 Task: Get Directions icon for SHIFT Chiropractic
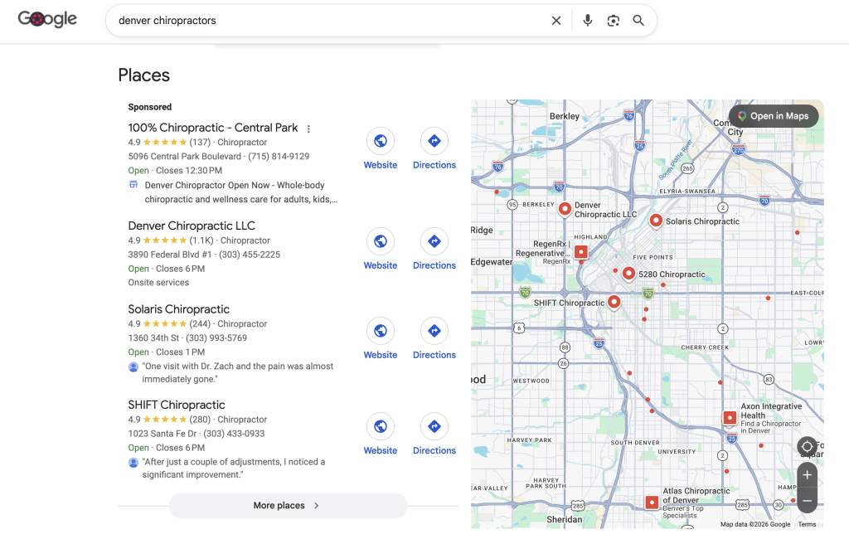[x=434, y=426]
